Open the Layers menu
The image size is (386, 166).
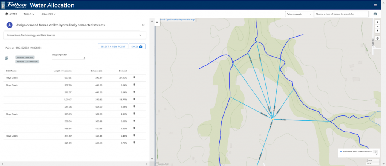[11, 14]
